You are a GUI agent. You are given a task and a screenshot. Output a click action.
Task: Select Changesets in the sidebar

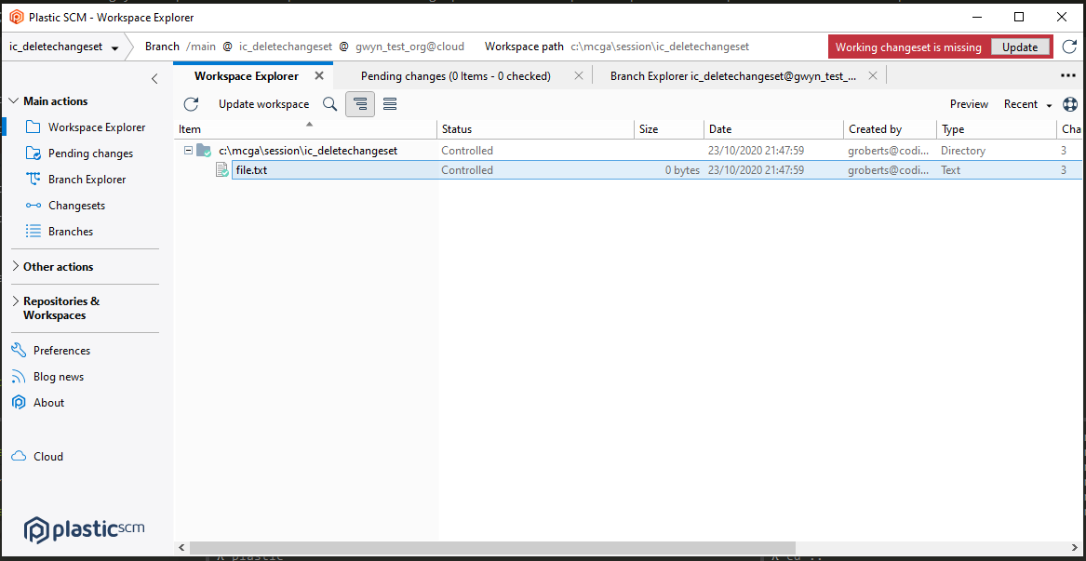tap(33, 205)
